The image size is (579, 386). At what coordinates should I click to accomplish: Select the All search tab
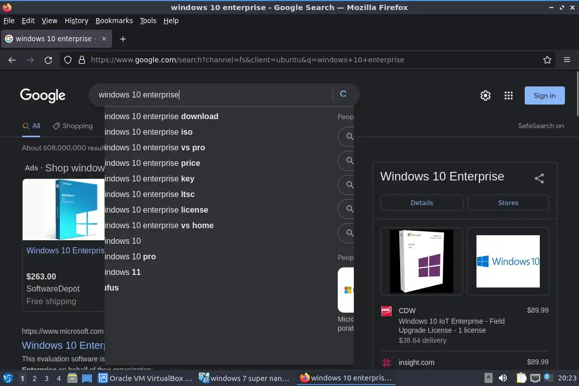[x=31, y=126]
